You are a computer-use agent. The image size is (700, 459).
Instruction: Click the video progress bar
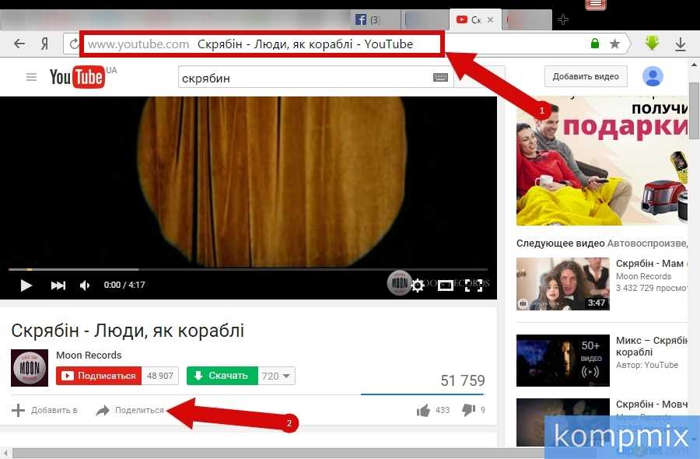click(x=248, y=269)
